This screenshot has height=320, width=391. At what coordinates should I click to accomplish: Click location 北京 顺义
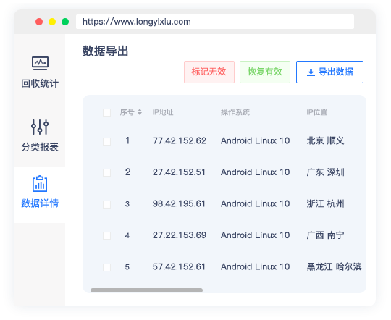click(x=325, y=140)
